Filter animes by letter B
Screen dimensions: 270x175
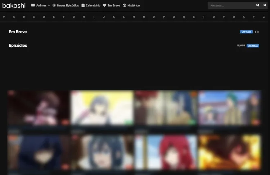[24, 17]
